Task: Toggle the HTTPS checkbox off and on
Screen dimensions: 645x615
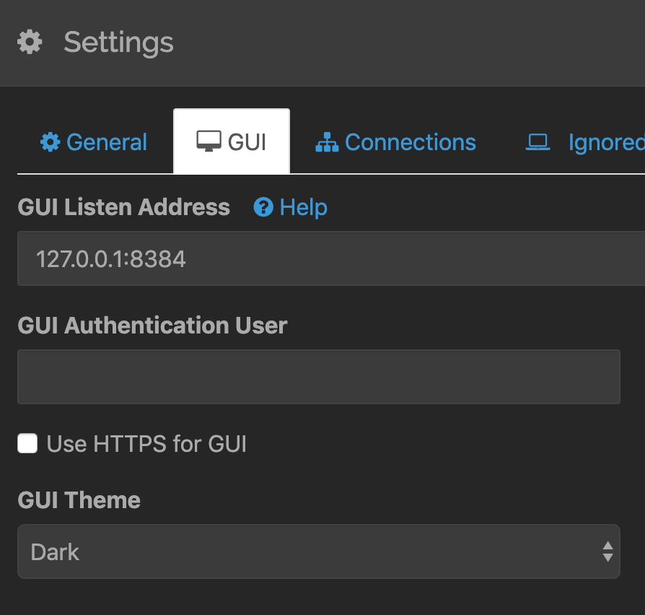Action: click(x=27, y=443)
